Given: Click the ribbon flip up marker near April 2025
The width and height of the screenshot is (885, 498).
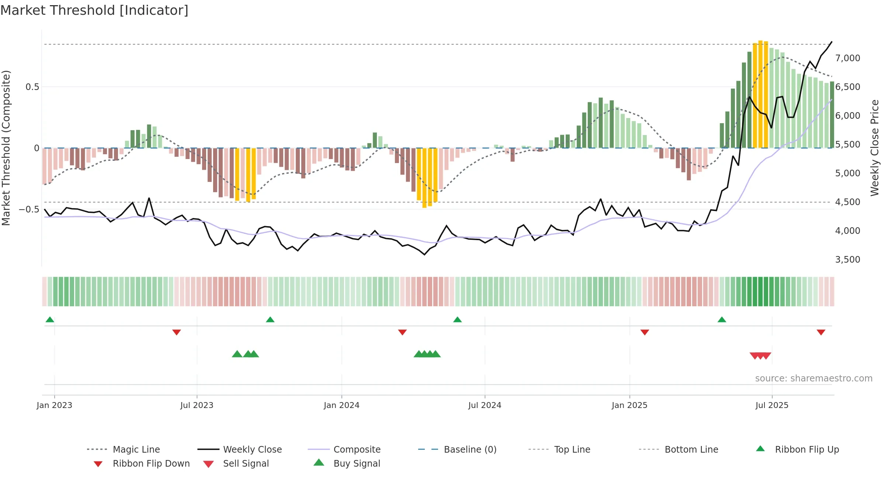Looking at the screenshot, I should click(x=722, y=319).
